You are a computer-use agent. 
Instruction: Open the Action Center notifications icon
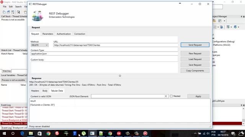(x=233, y=134)
